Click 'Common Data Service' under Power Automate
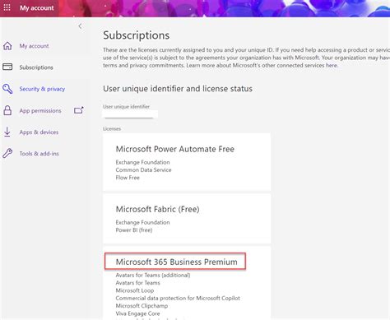 point(143,169)
